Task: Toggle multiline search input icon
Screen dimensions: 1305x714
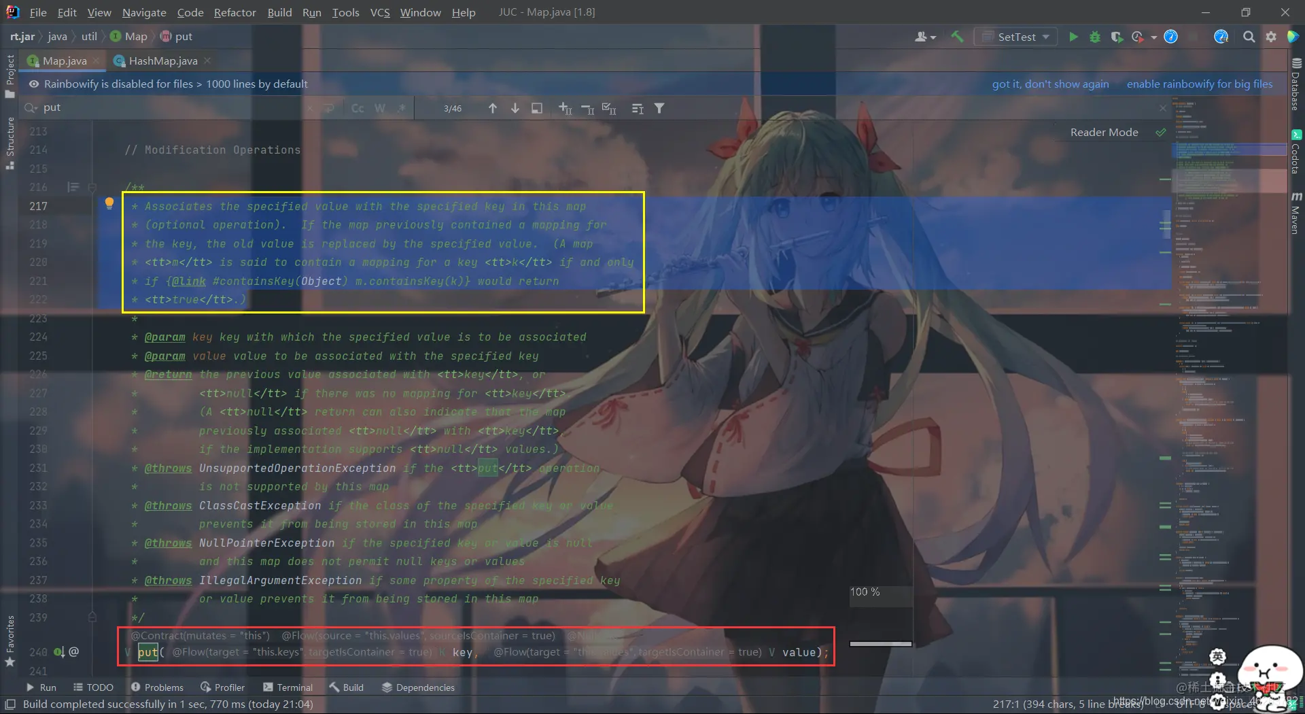Action: click(x=638, y=108)
